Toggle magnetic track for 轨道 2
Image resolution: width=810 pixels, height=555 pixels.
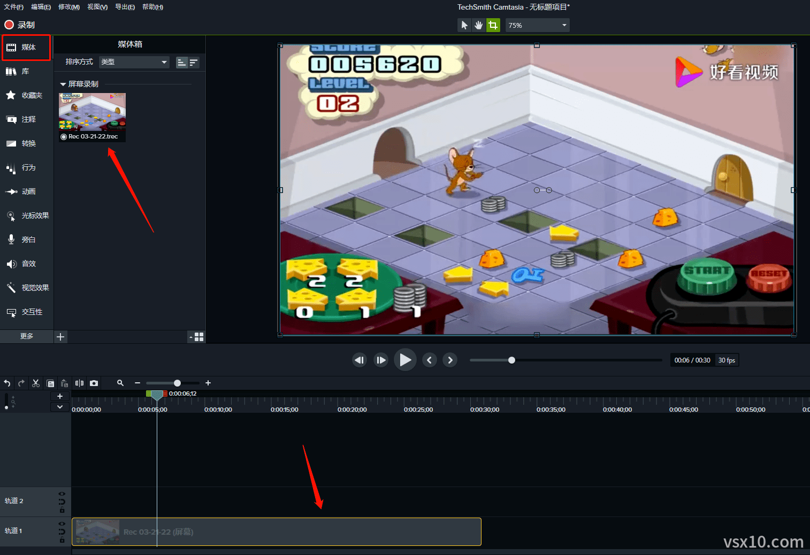coord(62,502)
